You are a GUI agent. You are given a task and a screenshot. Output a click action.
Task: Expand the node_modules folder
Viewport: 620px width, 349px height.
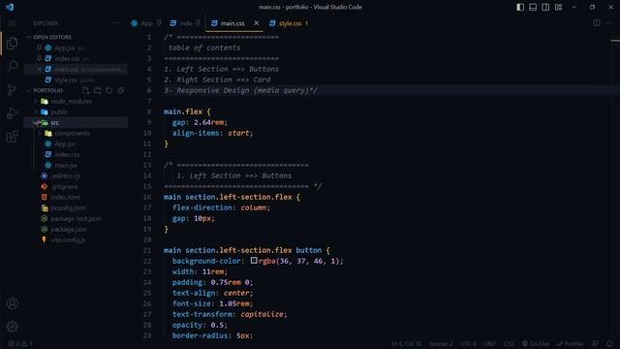pyautogui.click(x=71, y=101)
